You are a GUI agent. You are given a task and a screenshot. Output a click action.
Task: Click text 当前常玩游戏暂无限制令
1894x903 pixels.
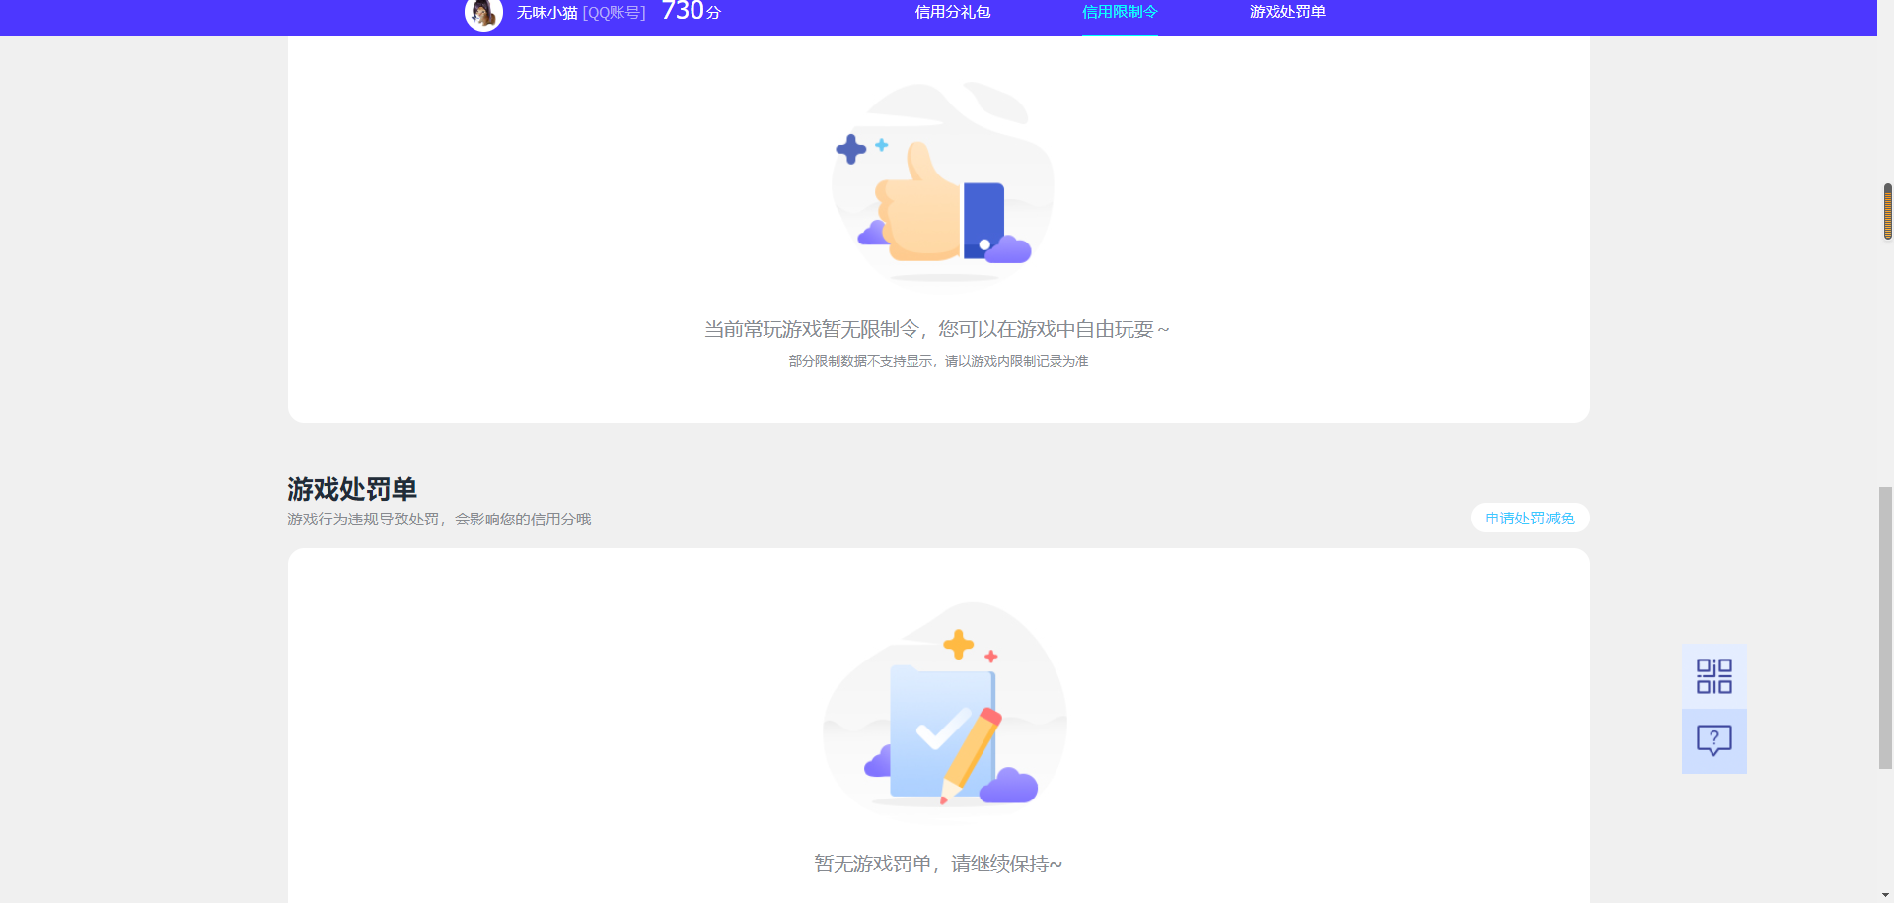click(x=811, y=329)
